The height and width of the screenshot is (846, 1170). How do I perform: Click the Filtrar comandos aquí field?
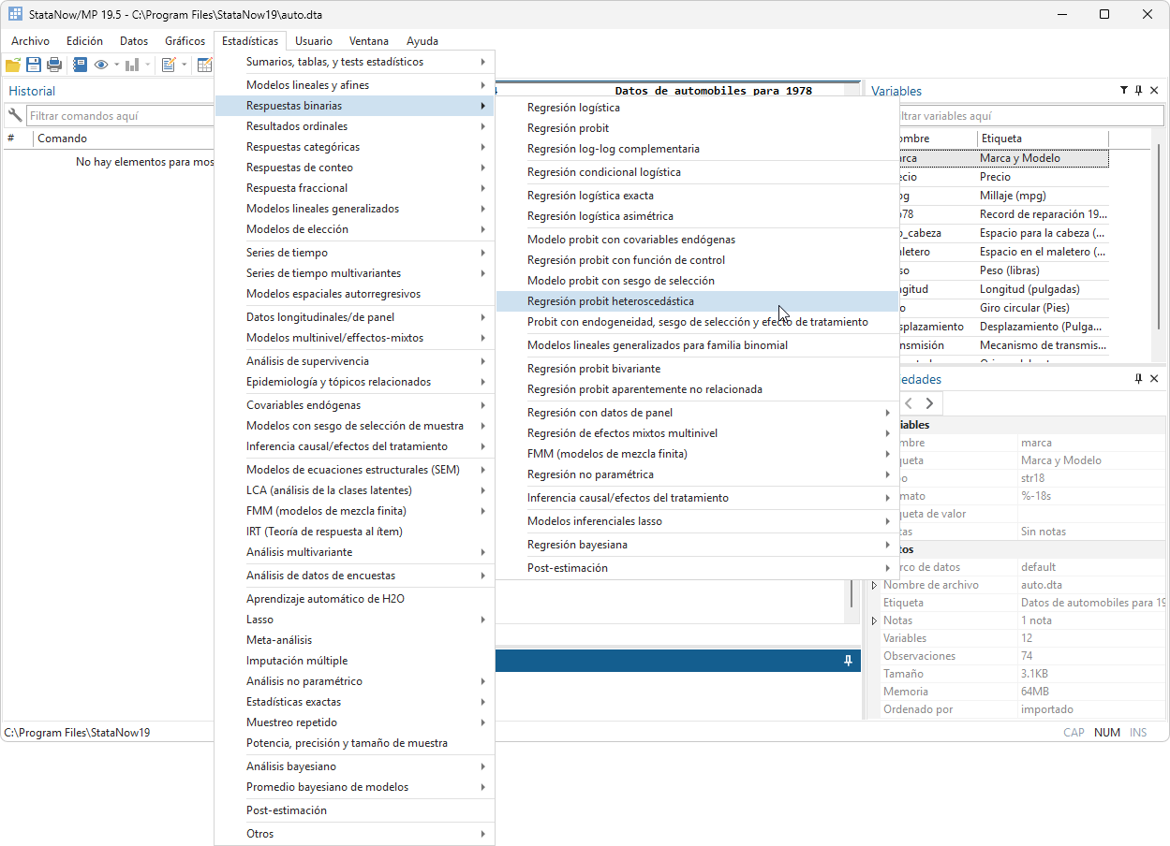point(122,116)
